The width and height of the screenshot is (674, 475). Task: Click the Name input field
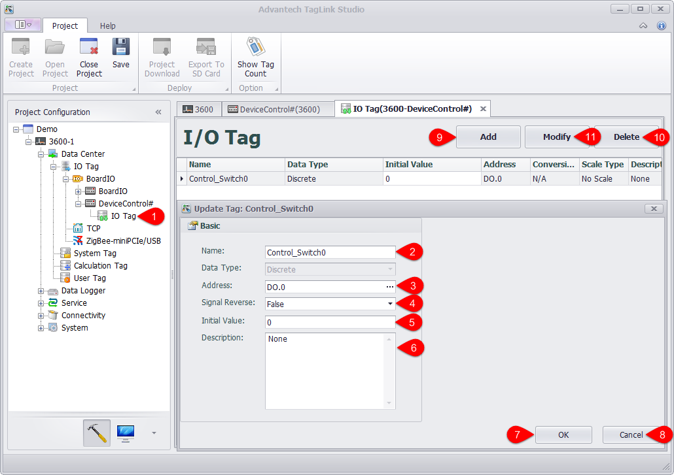pyautogui.click(x=329, y=252)
